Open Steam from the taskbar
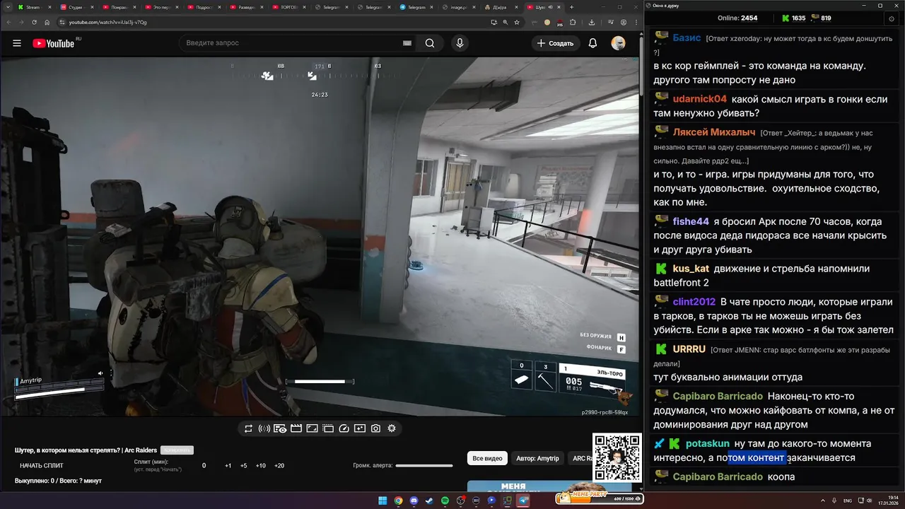Viewport: 905px width, 509px height. tap(429, 501)
